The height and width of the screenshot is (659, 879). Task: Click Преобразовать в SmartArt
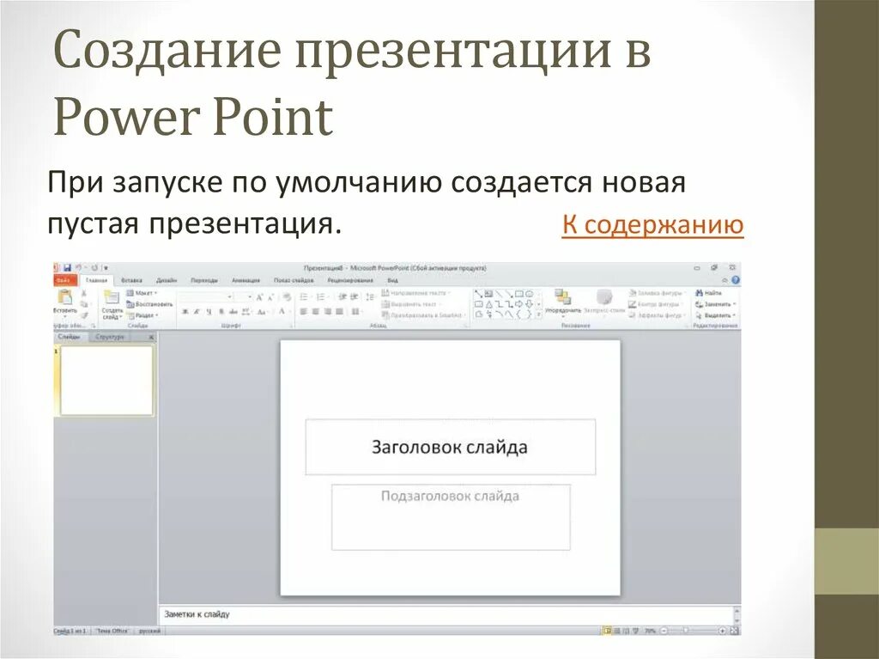pos(423,315)
